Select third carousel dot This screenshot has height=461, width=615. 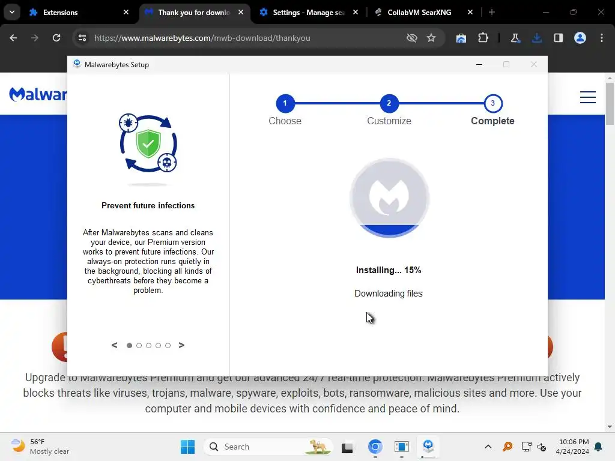148,345
